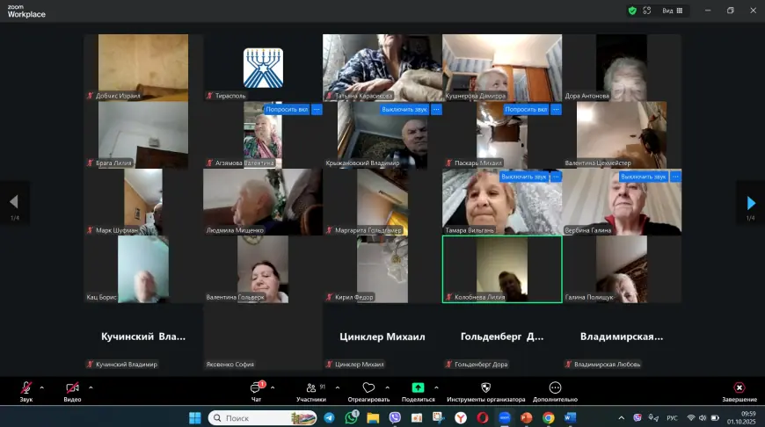
Task: Open host tools shield icon
Action: click(485, 387)
